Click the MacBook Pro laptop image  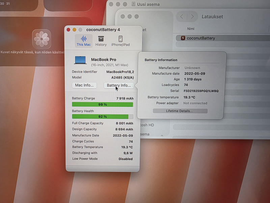[80, 60]
